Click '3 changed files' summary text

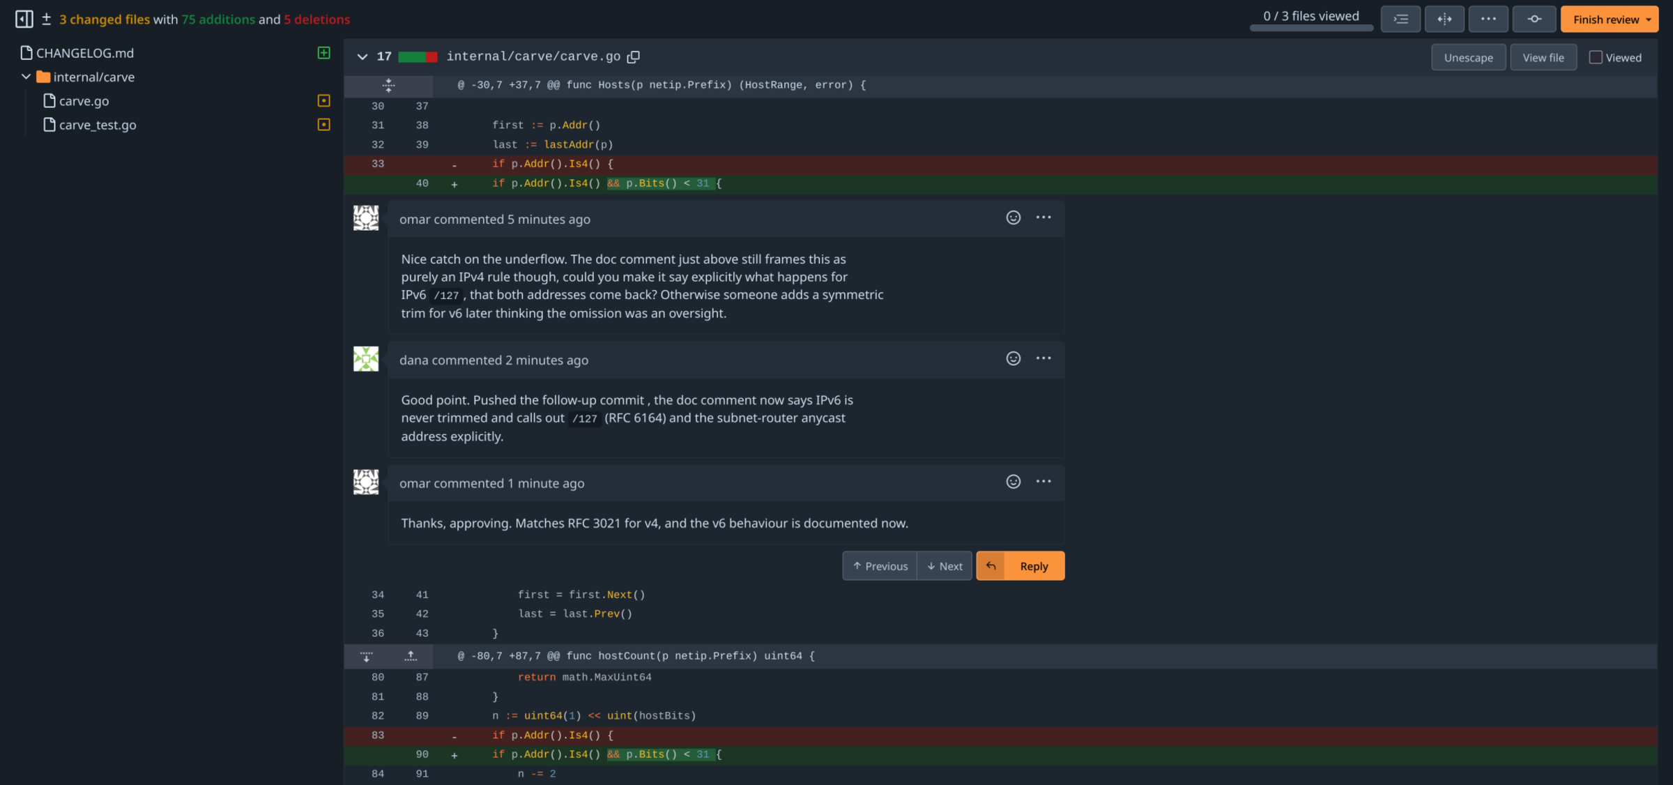(x=105, y=20)
